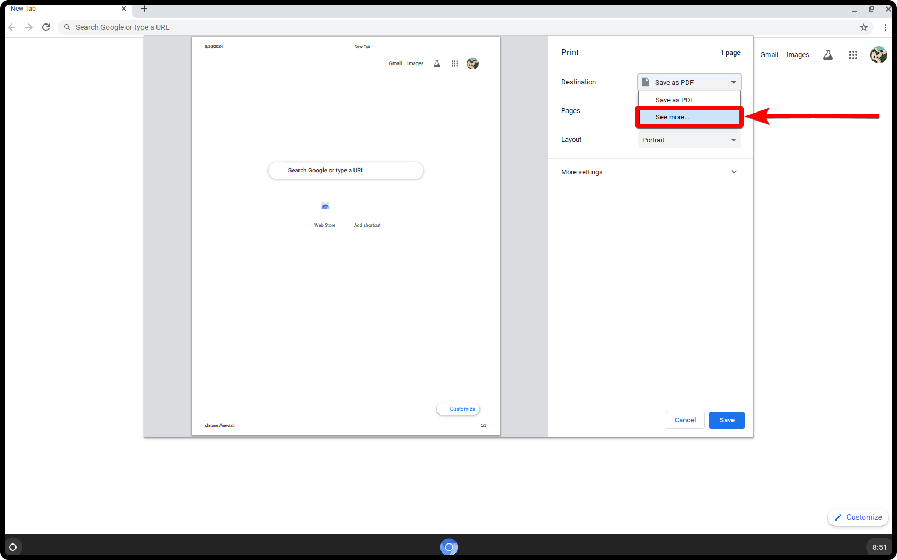897x560 pixels.
Task: Open the Google account profile avatar
Action: 879,55
